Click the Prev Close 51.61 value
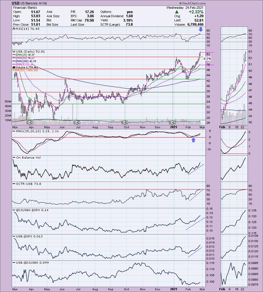The image size is (263, 292). click(36, 25)
